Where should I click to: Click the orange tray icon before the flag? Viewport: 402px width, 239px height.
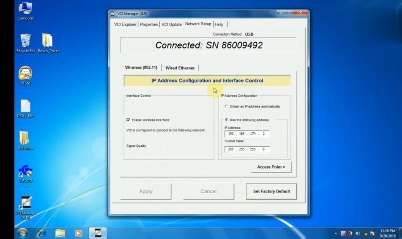click(x=365, y=234)
